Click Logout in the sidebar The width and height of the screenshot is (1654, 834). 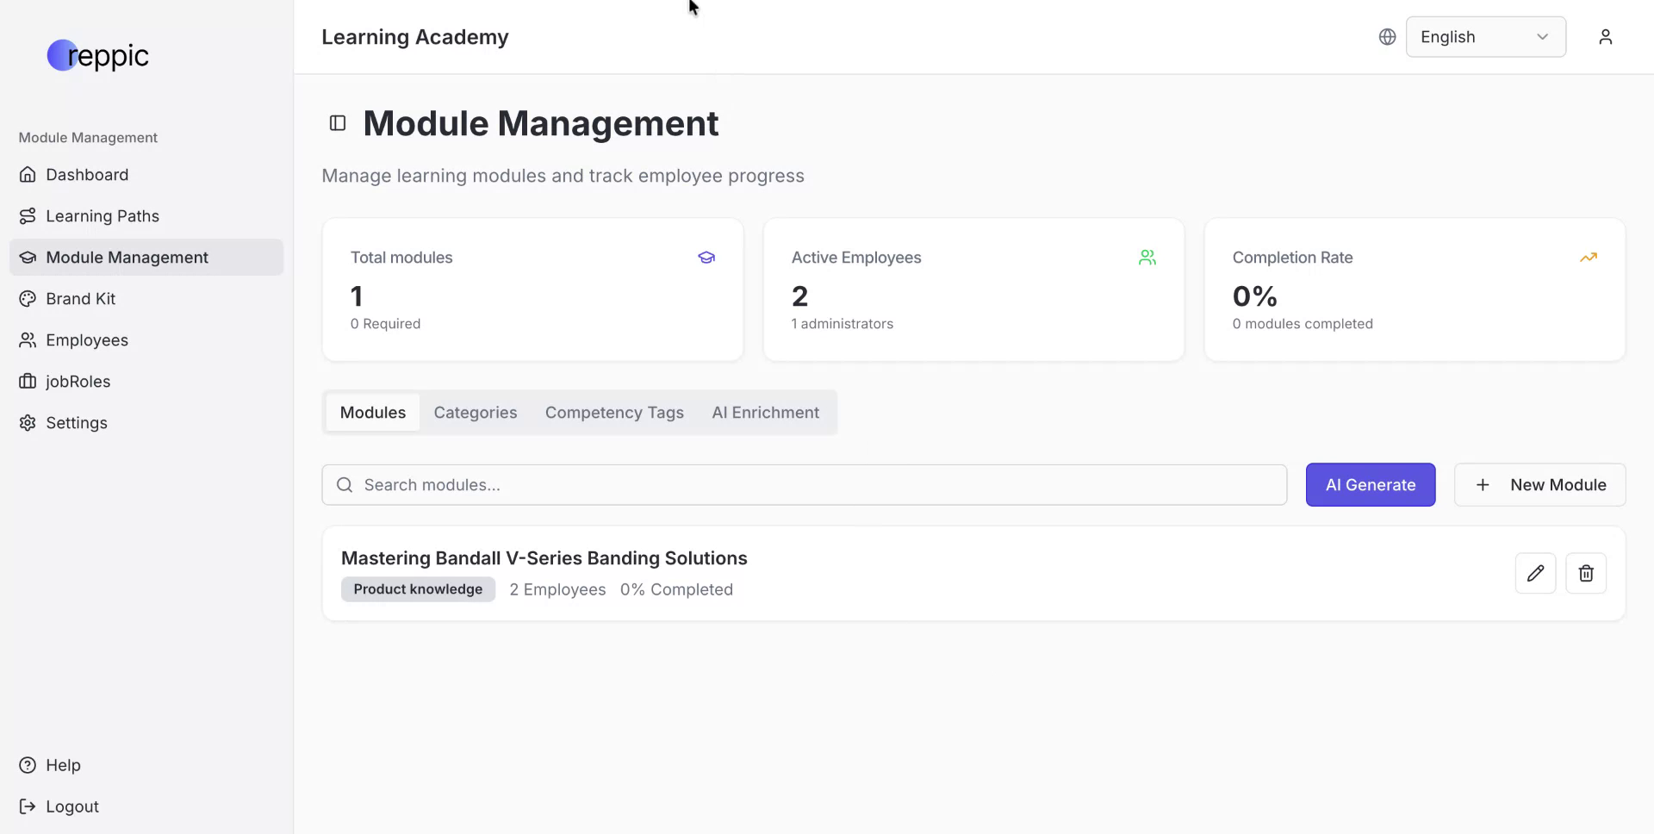(x=72, y=806)
